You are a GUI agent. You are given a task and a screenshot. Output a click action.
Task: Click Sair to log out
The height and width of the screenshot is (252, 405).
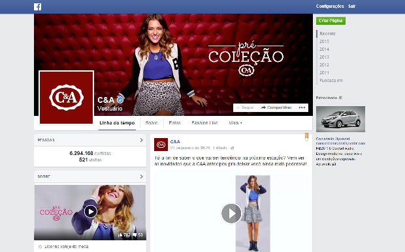click(351, 6)
